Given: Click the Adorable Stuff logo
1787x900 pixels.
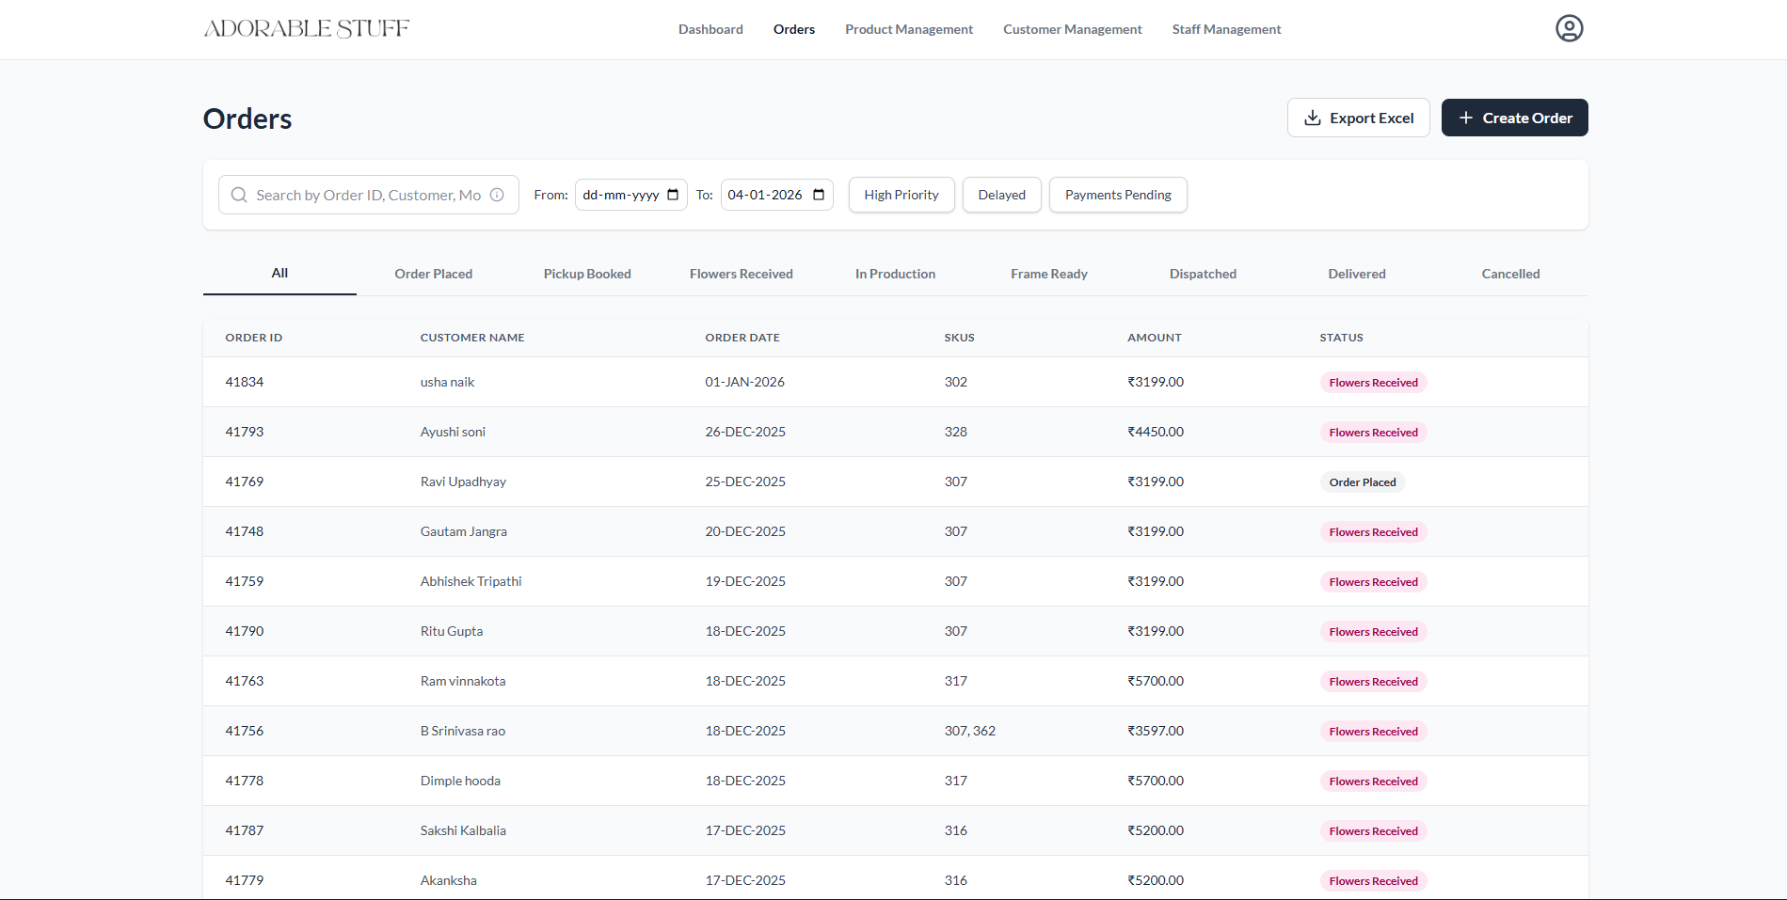Looking at the screenshot, I should 306,28.
